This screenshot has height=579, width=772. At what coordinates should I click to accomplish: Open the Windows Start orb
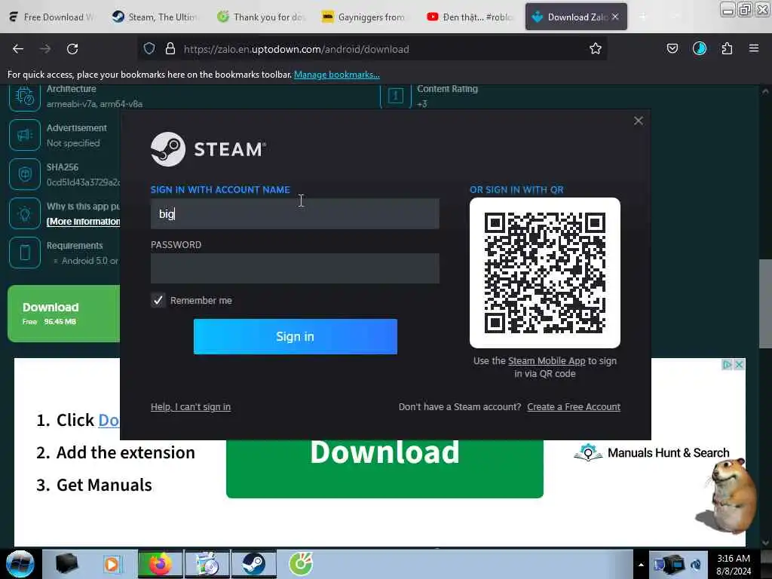pyautogui.click(x=20, y=564)
